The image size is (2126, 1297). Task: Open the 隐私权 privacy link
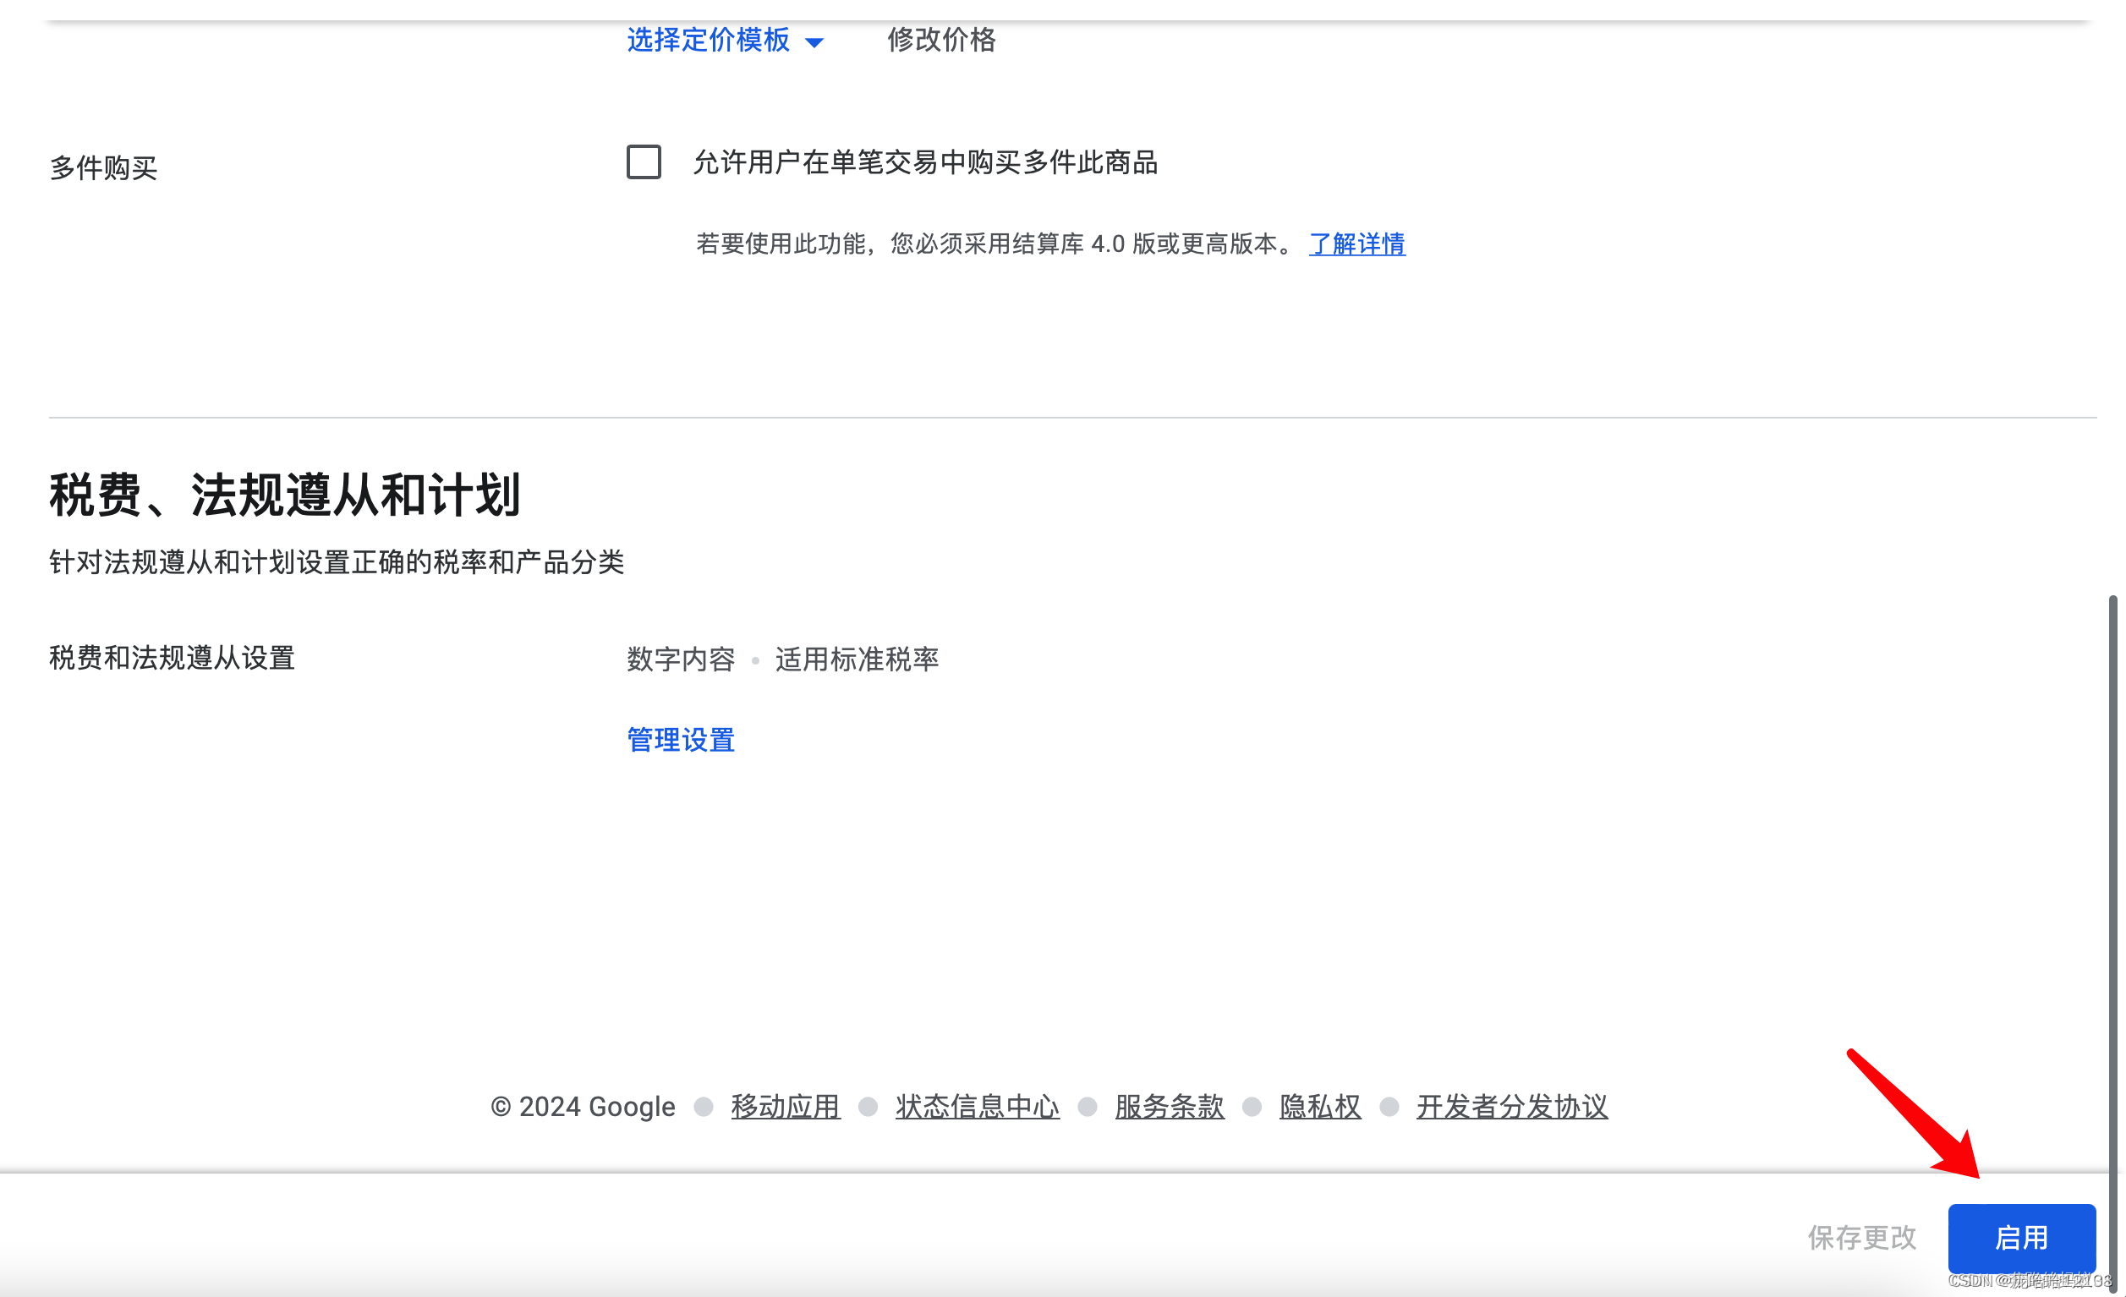pyautogui.click(x=1319, y=1106)
